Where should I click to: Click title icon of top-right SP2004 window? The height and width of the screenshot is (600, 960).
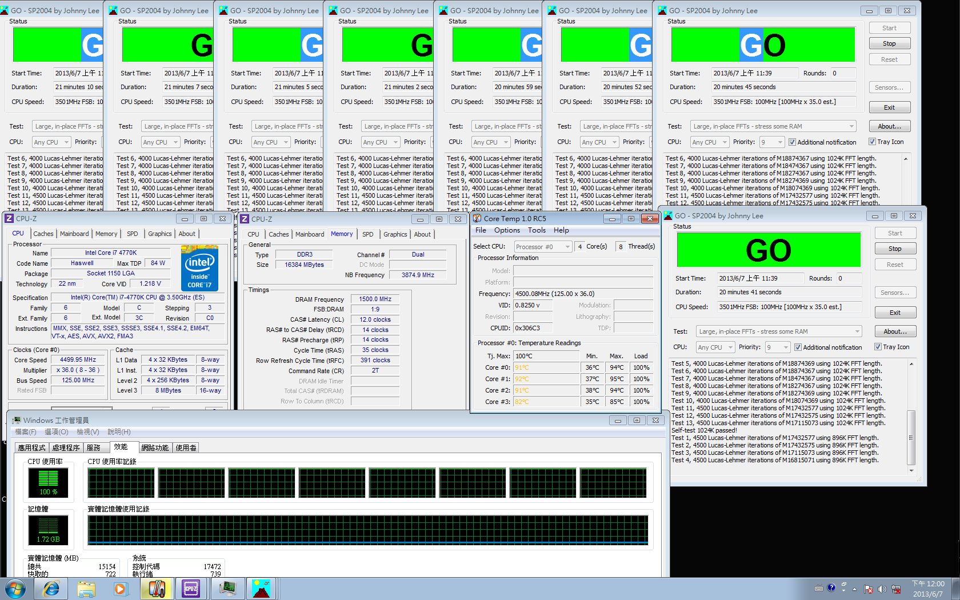pos(662,11)
